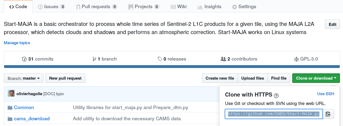The image size is (343, 126).
Task: Click olivierhagolle's avatar thumbnail
Action: click(x=11, y=94)
